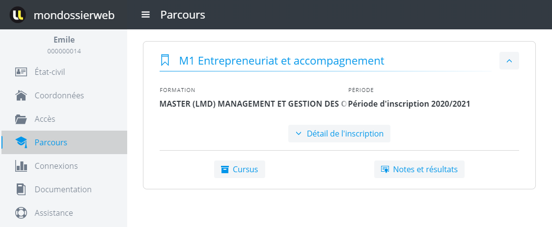Click the Parcours graduation cap icon
The width and height of the screenshot is (552, 227).
(x=21, y=142)
